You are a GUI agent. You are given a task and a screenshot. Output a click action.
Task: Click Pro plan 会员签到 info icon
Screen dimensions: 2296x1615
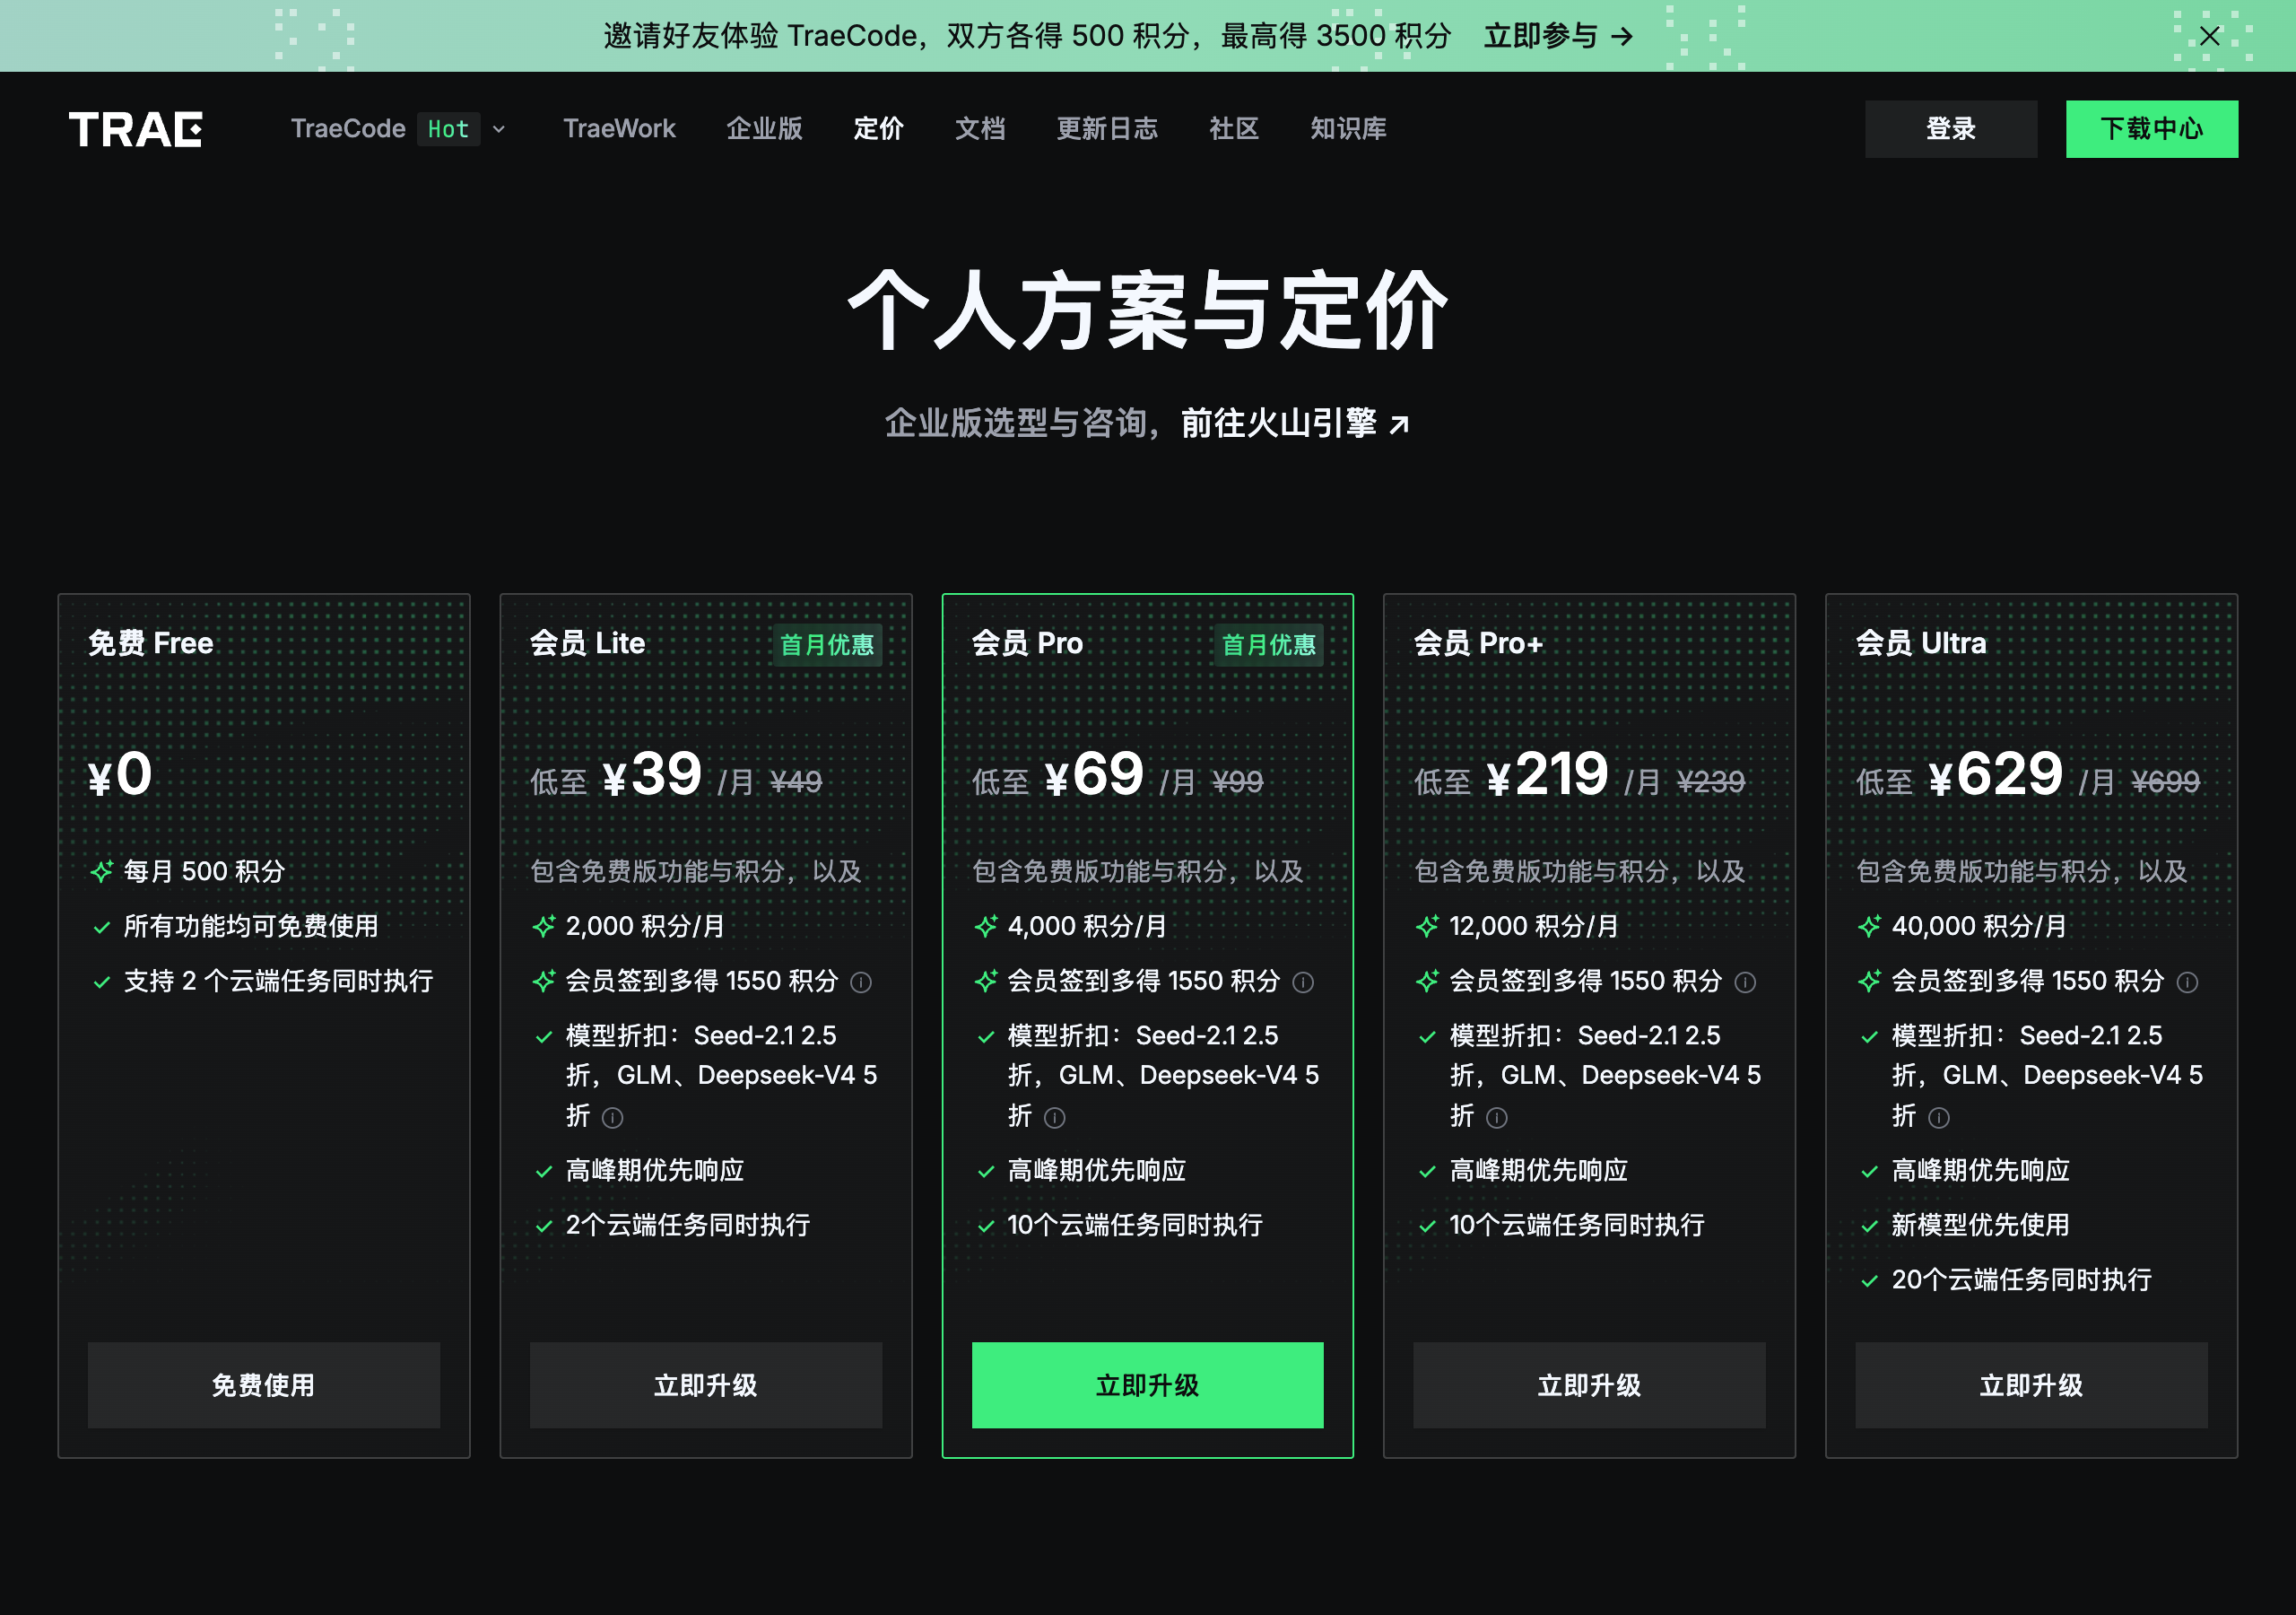point(1303,982)
